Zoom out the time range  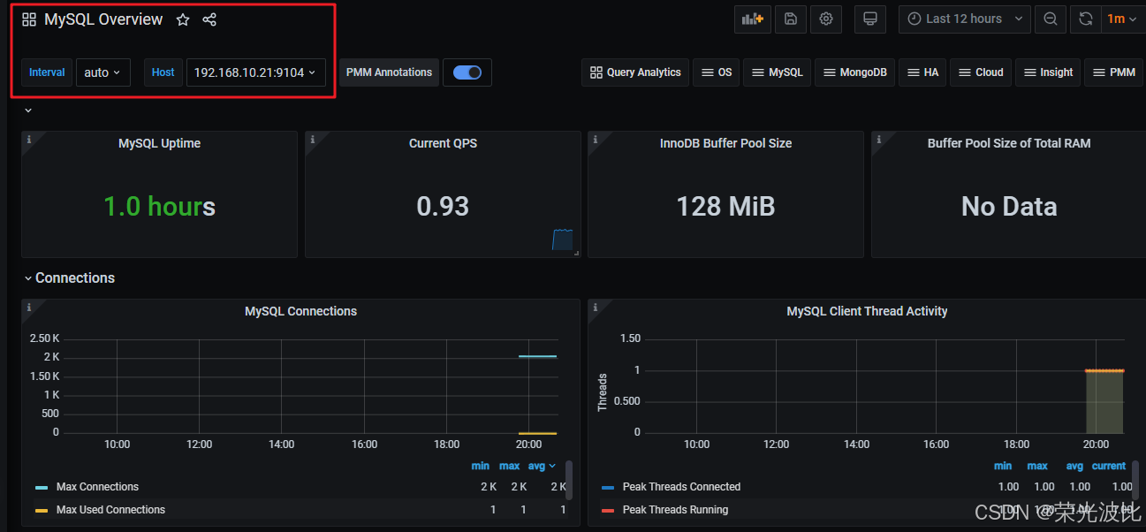[1050, 19]
